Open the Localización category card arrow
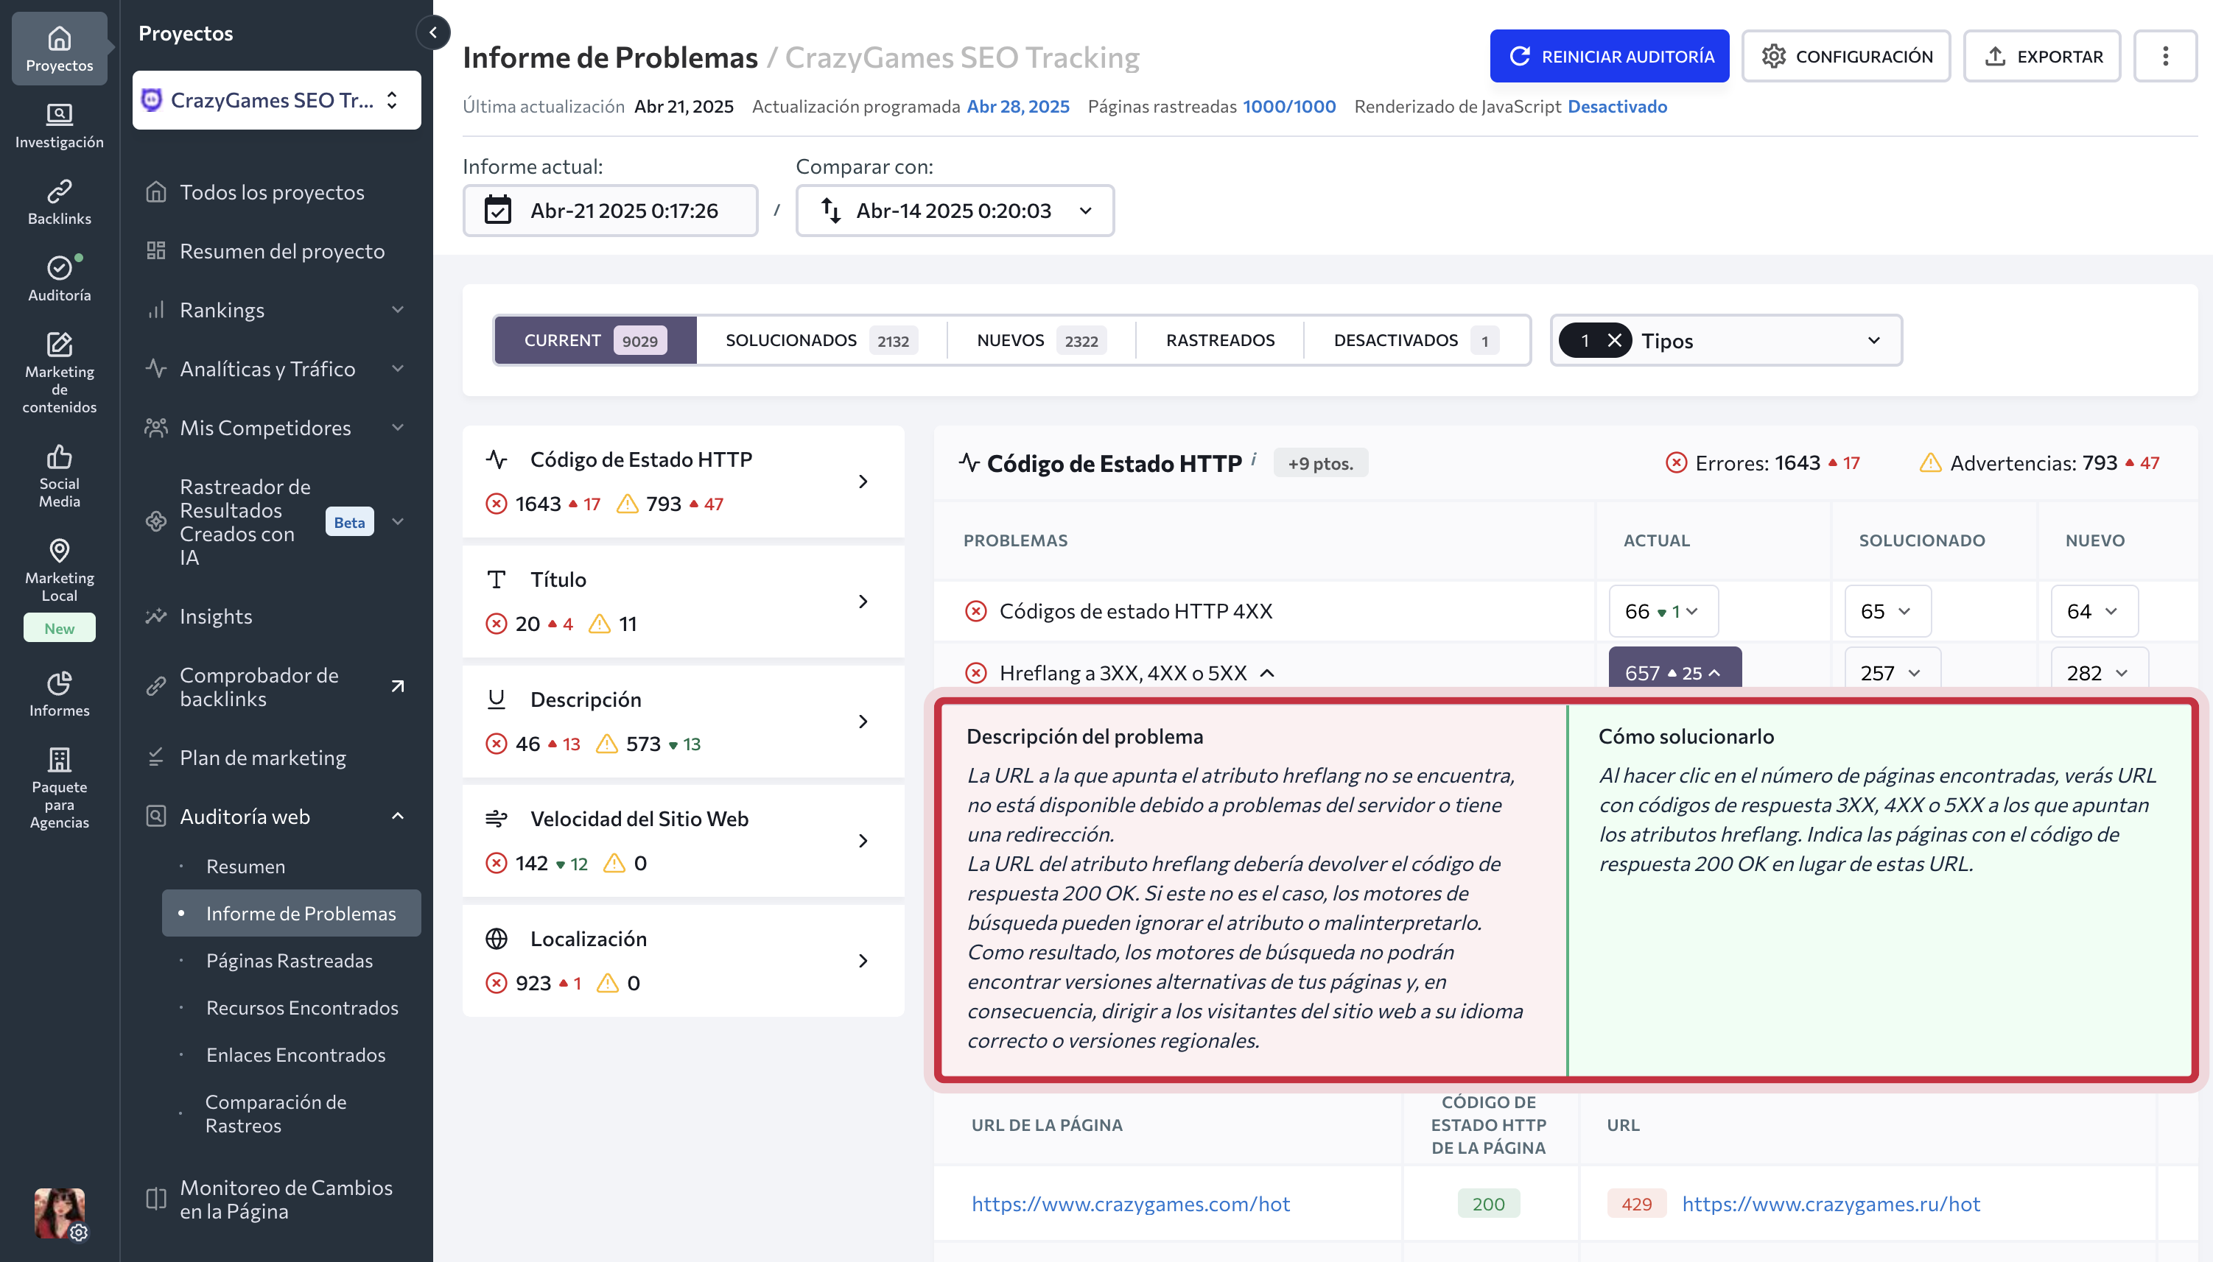The width and height of the screenshot is (2213, 1262). [x=863, y=960]
